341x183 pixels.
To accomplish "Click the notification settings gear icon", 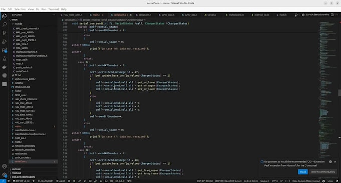I will (x=330, y=162).
